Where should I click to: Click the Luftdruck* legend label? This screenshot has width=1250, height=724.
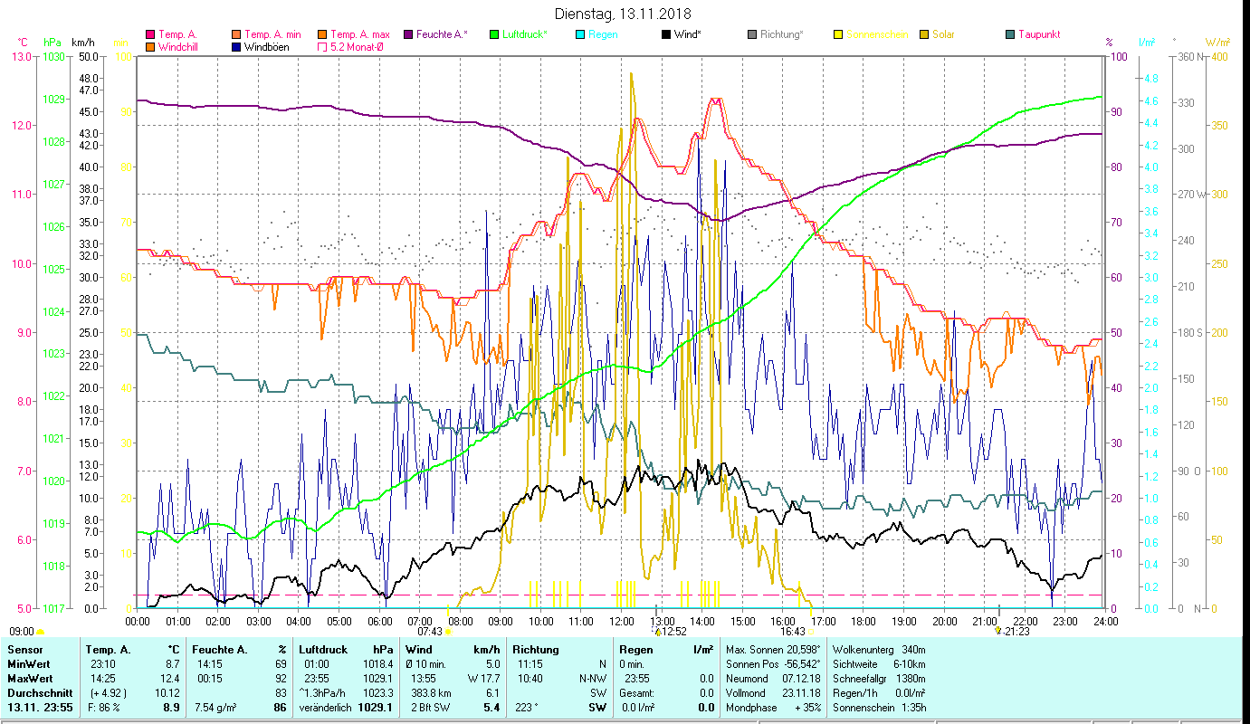click(525, 35)
